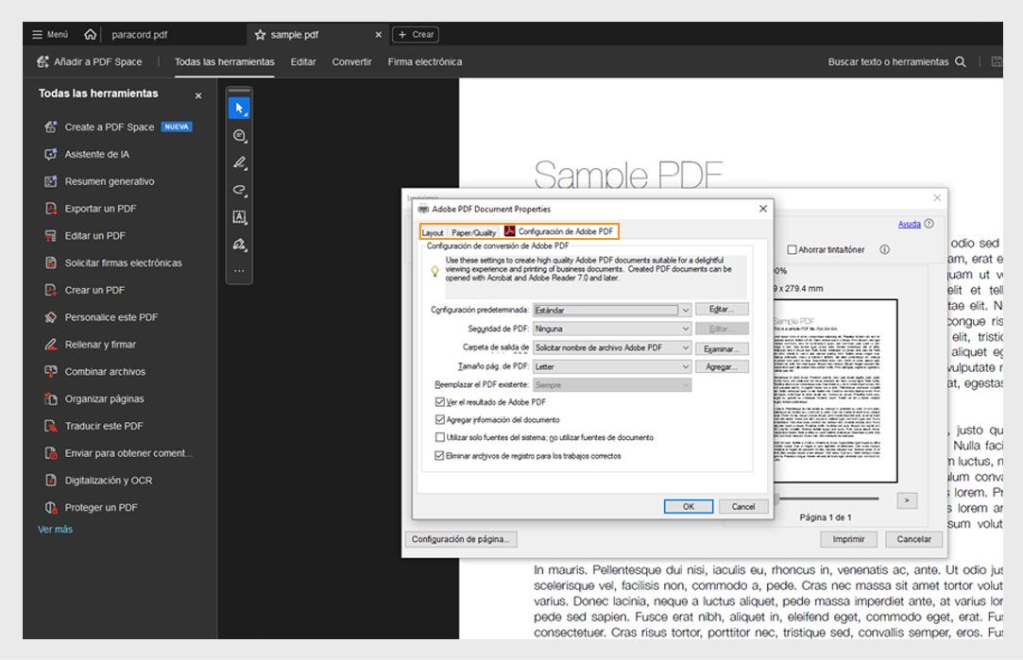Viewport: 1023px width, 660px height.
Task: Switch to the paracord.pdf tab
Action: point(142,34)
